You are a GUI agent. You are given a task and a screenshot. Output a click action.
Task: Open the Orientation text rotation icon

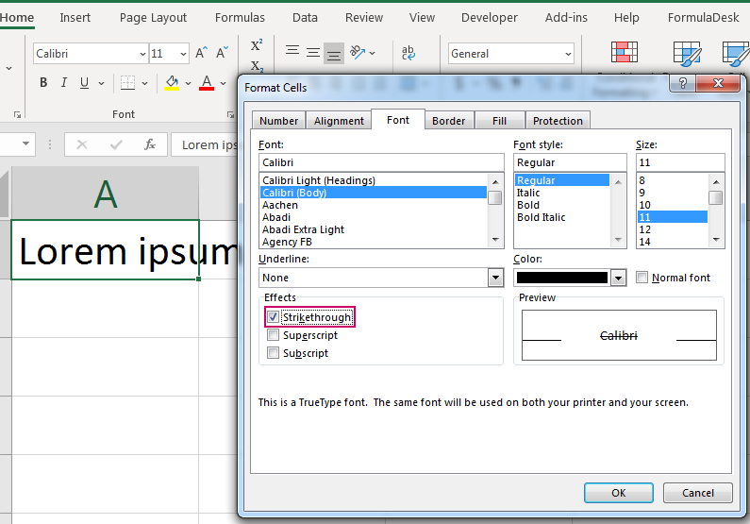tap(358, 52)
